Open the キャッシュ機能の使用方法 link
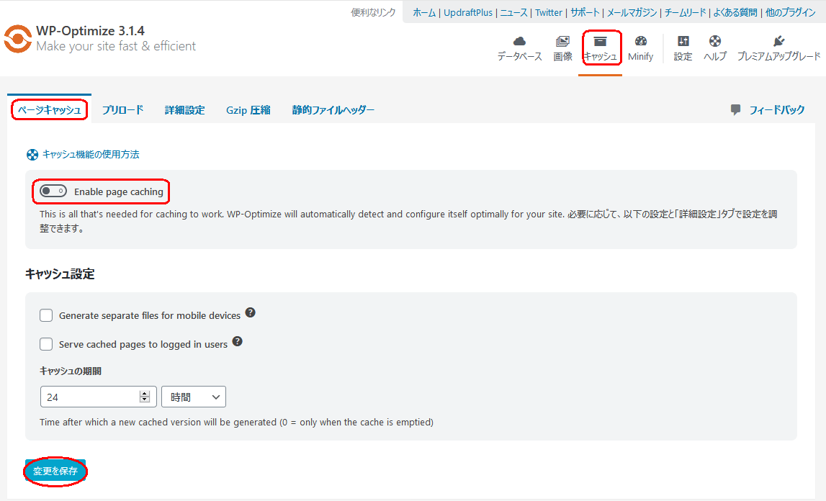This screenshot has height=501, width=826. click(91, 154)
